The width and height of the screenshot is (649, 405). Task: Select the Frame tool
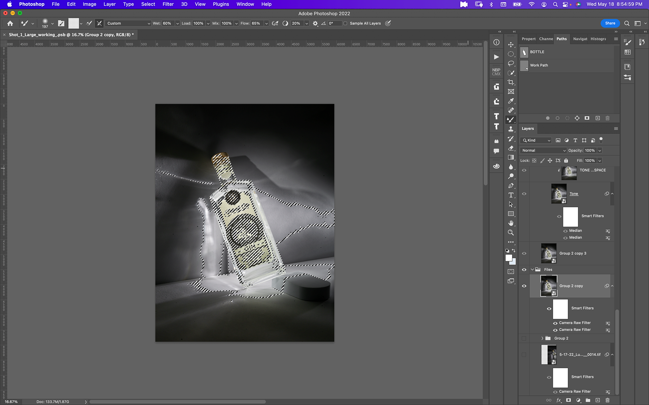point(511,91)
